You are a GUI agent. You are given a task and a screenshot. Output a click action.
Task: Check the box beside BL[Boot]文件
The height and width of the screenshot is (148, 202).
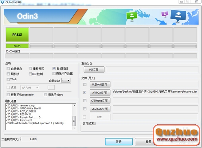[85, 84]
